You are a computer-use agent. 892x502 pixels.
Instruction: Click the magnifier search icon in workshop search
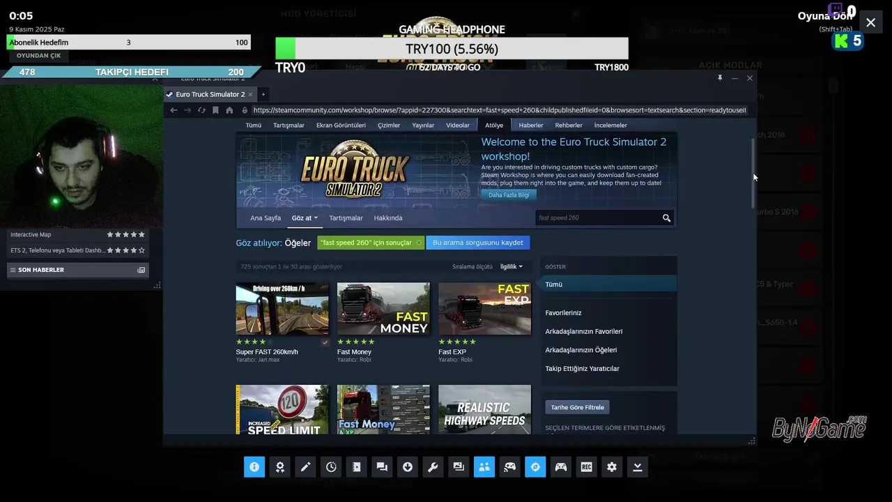[666, 218]
